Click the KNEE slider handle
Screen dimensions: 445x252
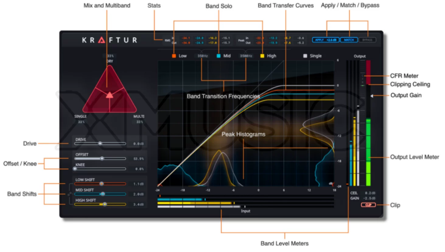click(75, 169)
